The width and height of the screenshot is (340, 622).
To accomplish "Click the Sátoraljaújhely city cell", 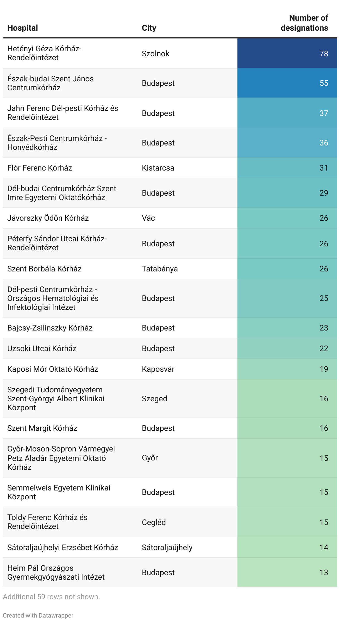I will pyautogui.click(x=167, y=547).
